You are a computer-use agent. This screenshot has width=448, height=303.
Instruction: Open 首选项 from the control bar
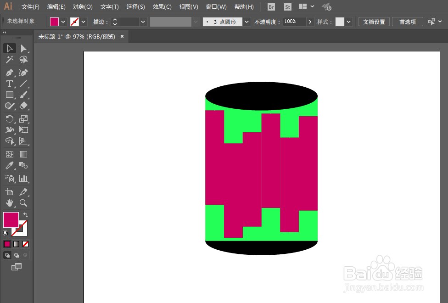point(407,21)
